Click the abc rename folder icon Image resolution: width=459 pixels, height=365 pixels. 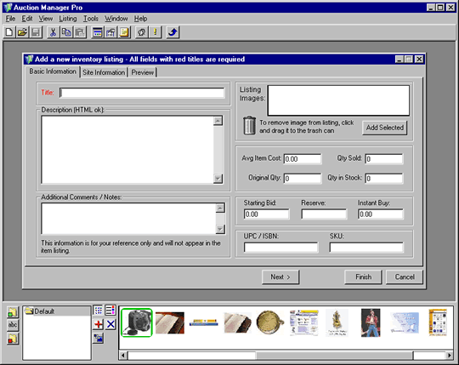click(x=13, y=325)
